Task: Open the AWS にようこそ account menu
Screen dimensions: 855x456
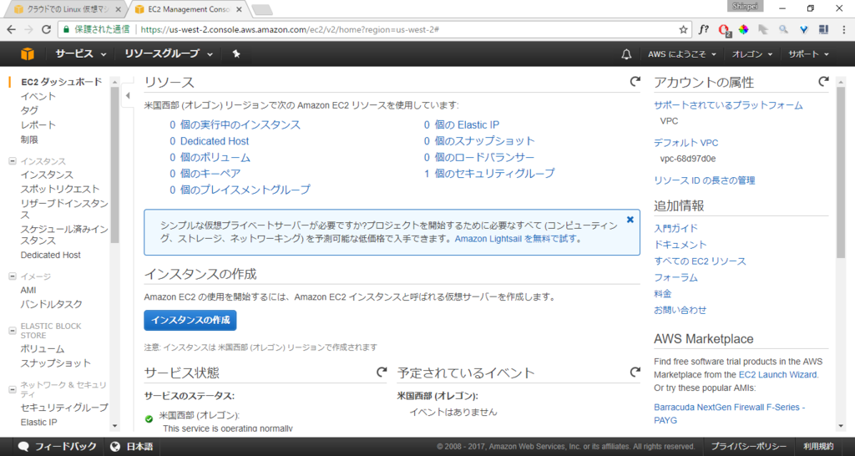Action: tap(681, 54)
